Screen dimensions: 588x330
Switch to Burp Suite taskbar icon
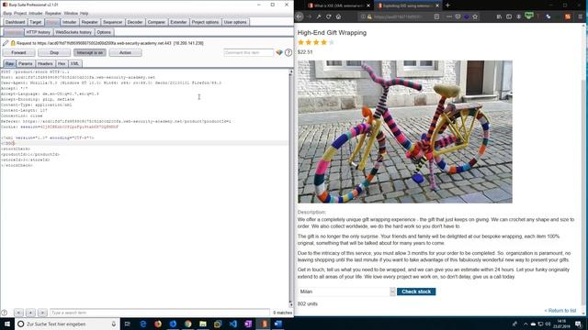(x=264, y=324)
